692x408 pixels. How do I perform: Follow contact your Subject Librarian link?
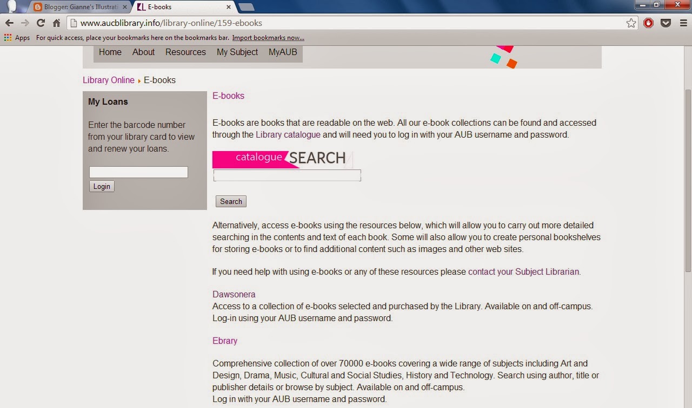(523, 272)
